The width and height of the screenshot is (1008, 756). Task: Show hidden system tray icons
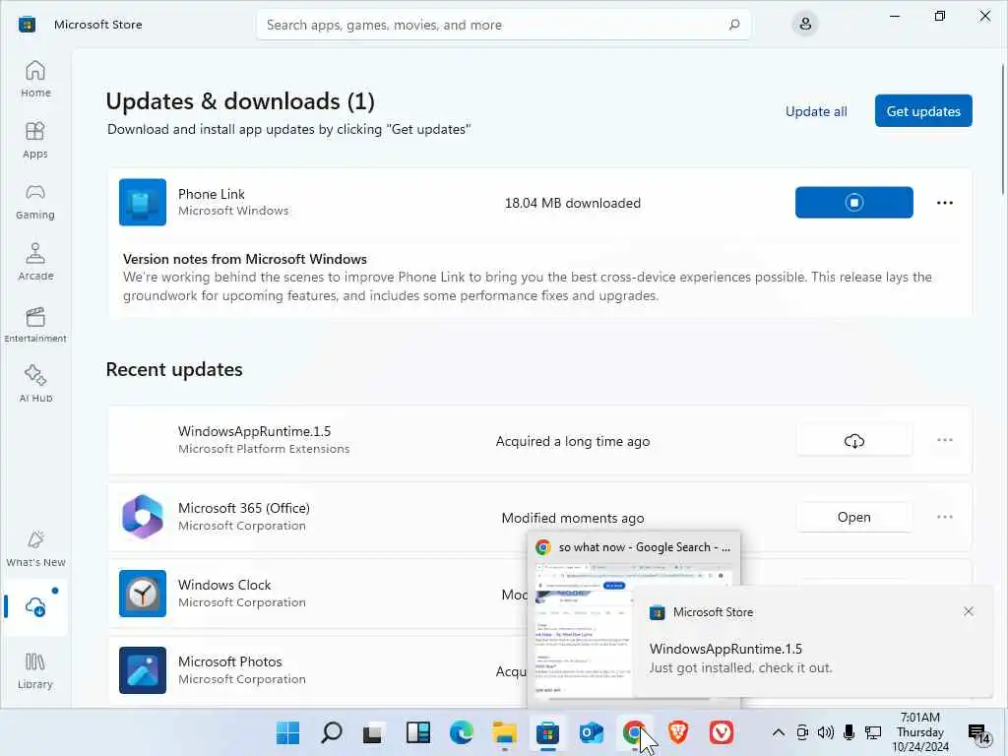click(x=778, y=732)
